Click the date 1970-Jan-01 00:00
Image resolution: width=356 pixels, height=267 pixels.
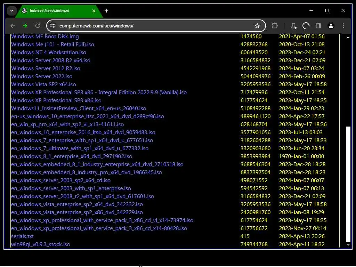[301, 156]
